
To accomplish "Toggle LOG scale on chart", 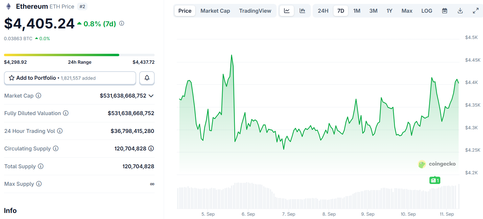I will (427, 11).
